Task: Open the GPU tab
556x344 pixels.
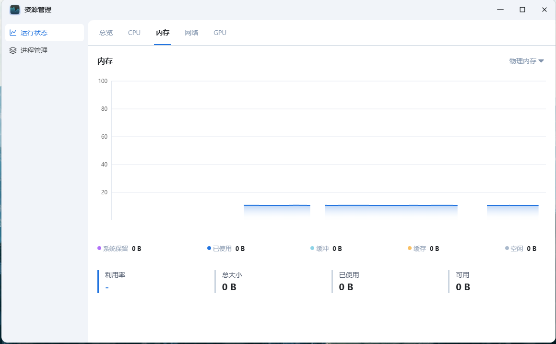Action: [220, 33]
